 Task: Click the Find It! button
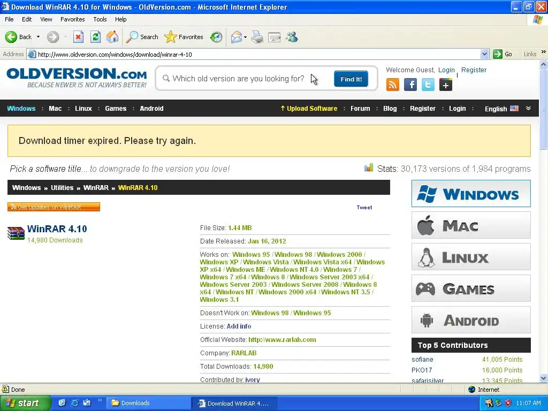[351, 79]
